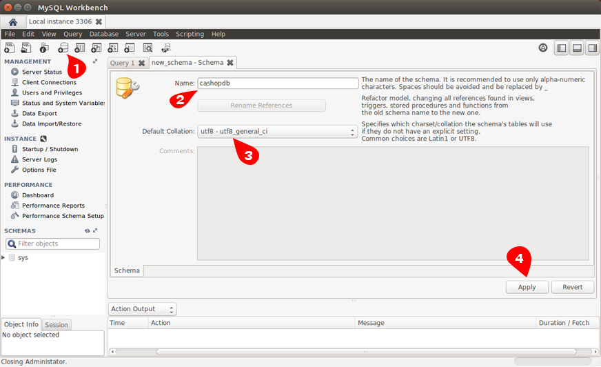The width and height of the screenshot is (601, 367).
Task: Open the object inspector toolbar icon
Action: 43,48
